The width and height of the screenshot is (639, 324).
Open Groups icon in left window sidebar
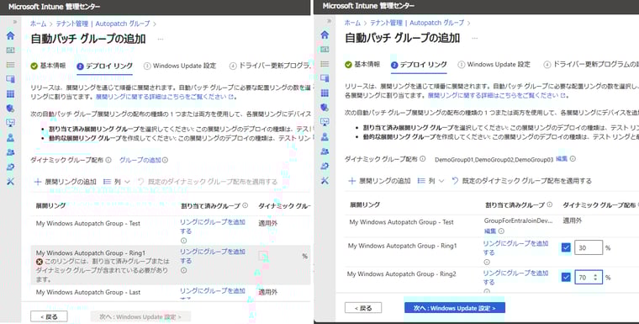pos(11,152)
